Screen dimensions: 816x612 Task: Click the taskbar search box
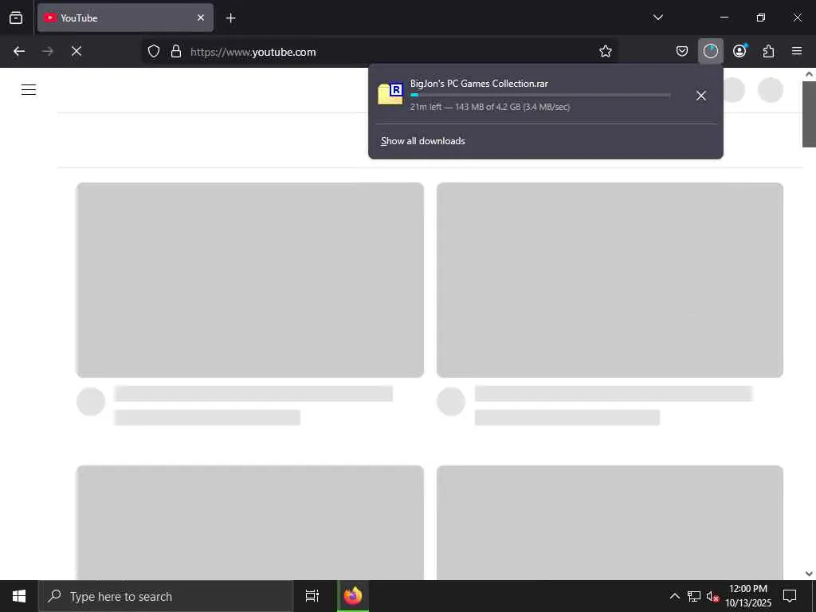click(x=166, y=596)
